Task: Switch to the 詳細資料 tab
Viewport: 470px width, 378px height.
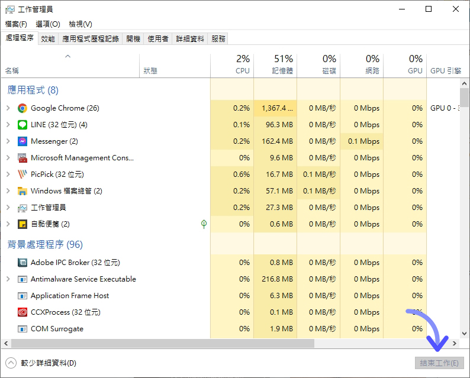Action: pyautogui.click(x=190, y=38)
